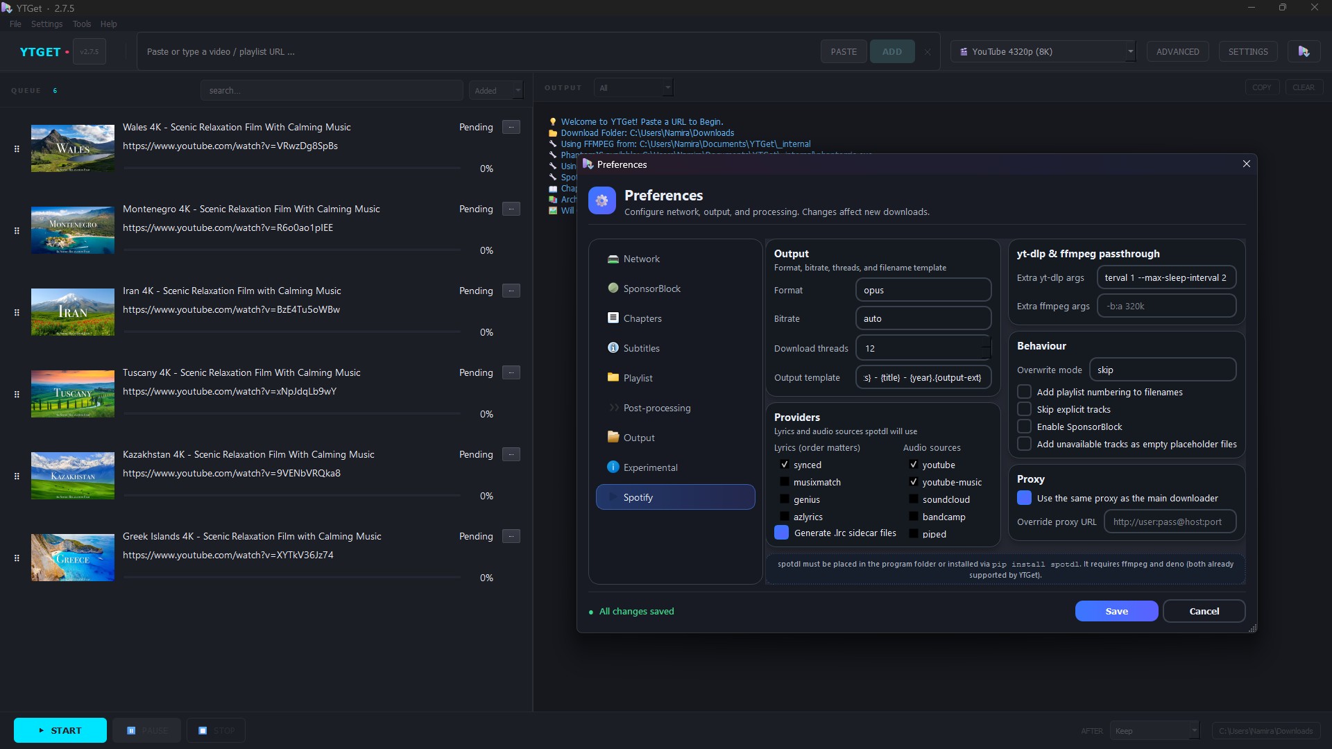Click the blue Save button
The width and height of the screenshot is (1332, 749).
click(1116, 611)
